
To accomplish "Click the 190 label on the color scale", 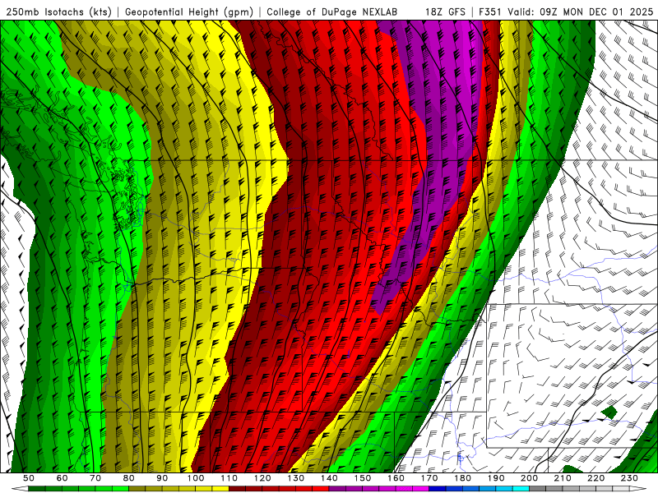I will [497, 478].
